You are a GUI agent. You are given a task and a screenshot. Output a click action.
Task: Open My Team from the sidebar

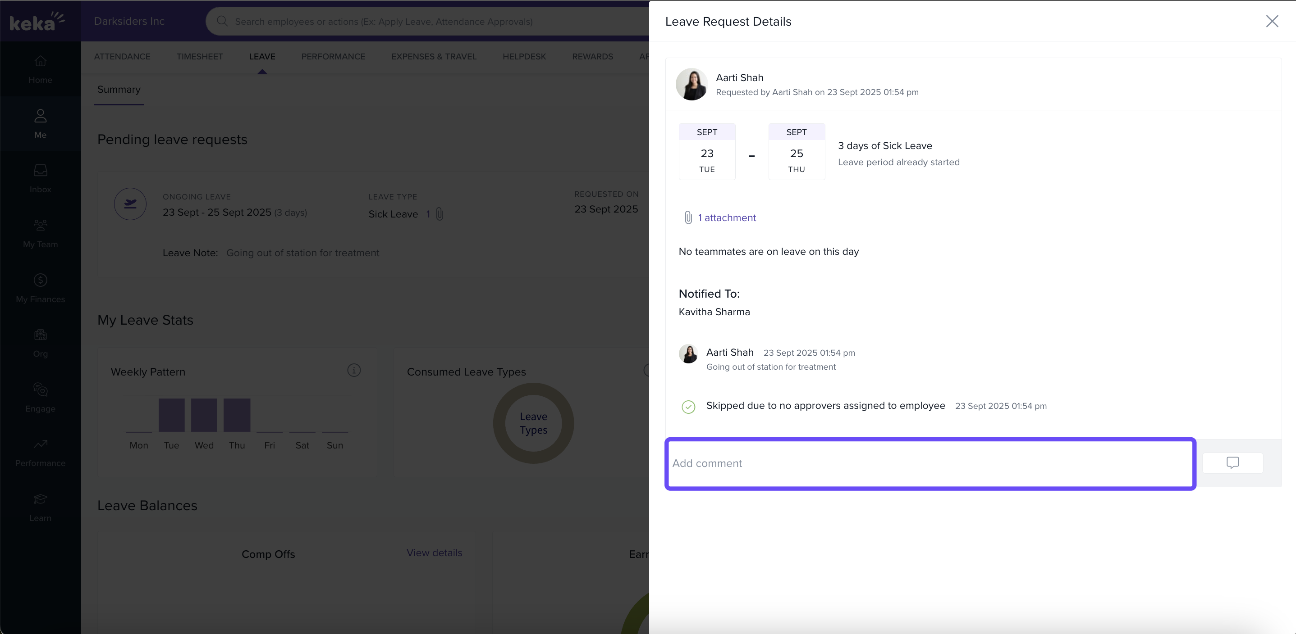[x=40, y=225]
